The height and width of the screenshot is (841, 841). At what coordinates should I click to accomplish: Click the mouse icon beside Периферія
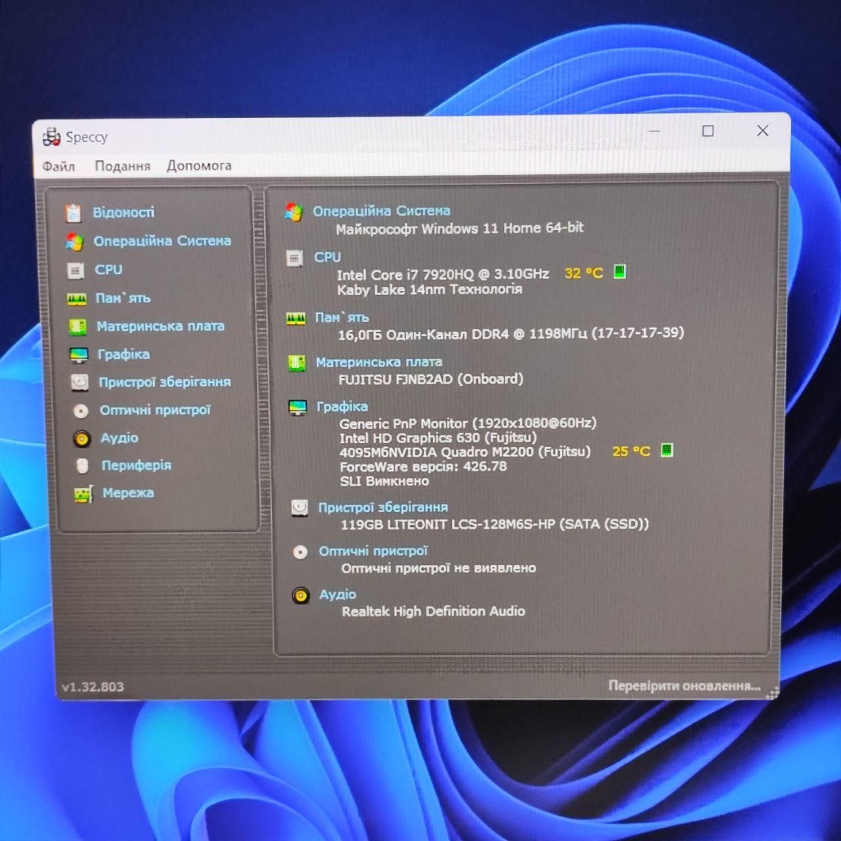point(82,466)
